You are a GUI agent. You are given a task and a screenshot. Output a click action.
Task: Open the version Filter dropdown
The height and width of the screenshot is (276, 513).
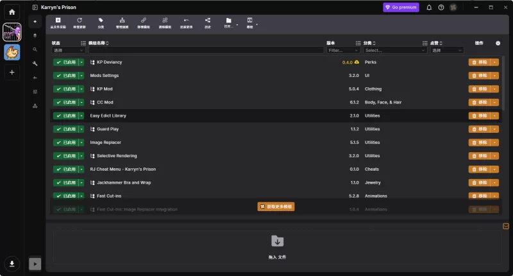coord(343,51)
